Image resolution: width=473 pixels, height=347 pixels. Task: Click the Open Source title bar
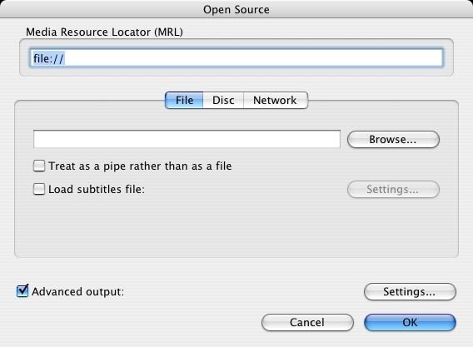click(x=236, y=9)
